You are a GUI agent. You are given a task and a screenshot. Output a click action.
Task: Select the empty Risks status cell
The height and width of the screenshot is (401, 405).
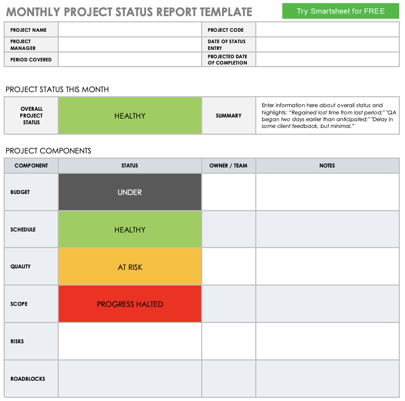tap(129, 341)
